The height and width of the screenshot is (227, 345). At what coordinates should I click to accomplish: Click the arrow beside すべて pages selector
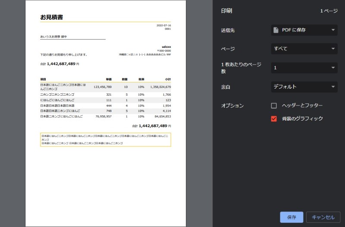333,49
